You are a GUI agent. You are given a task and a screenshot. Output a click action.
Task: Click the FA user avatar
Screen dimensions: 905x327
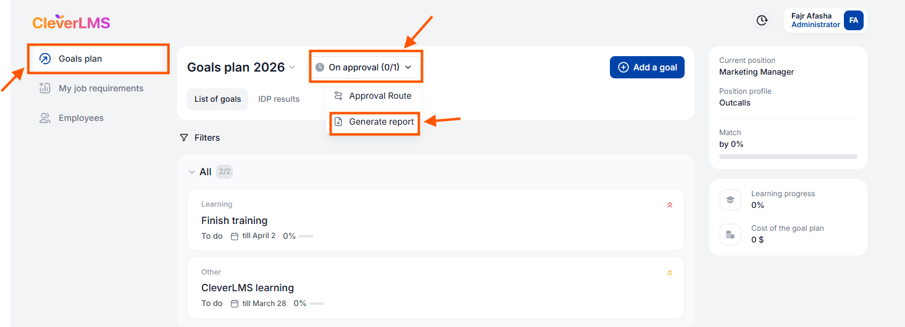tap(853, 20)
